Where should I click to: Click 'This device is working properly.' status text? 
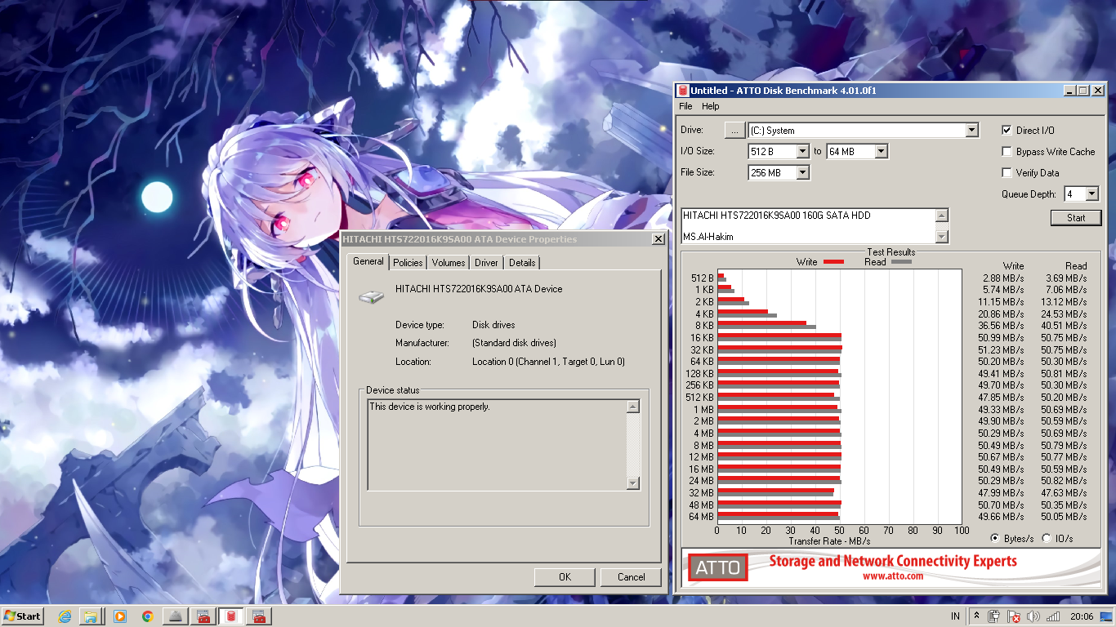pos(430,407)
